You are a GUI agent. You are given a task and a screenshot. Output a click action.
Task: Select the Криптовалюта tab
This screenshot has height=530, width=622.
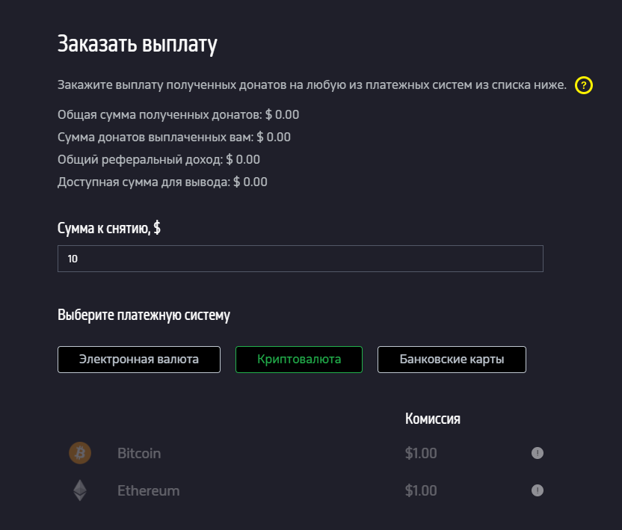(299, 360)
